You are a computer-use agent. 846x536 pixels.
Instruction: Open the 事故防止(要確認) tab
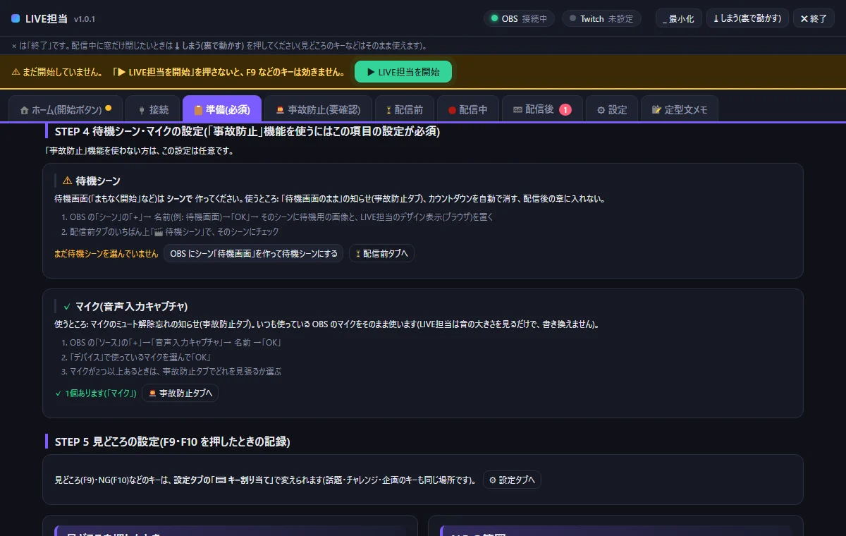coord(318,109)
